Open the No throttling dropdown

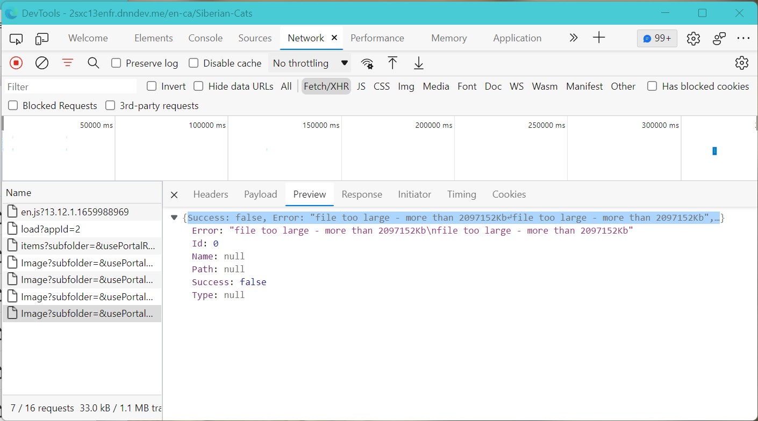click(310, 63)
